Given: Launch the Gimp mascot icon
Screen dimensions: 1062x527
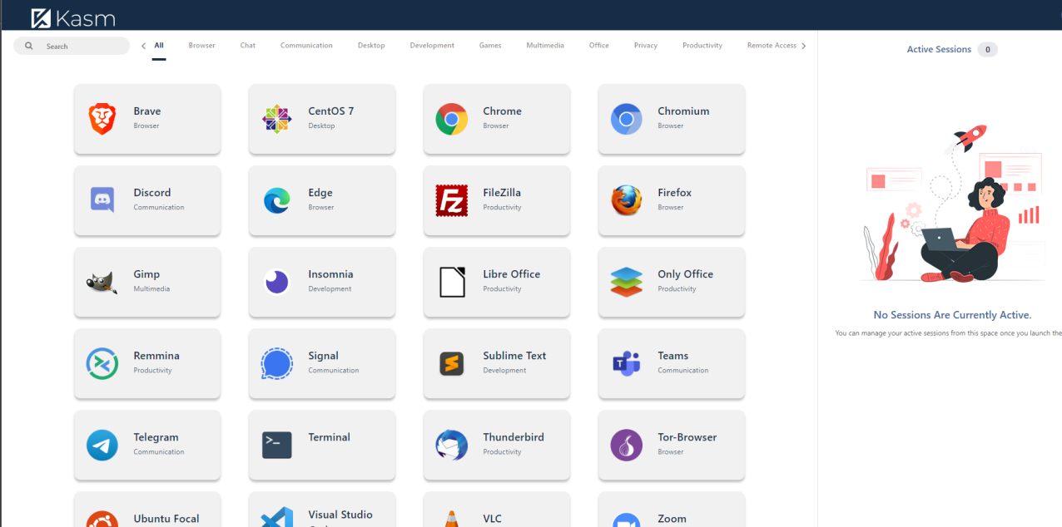Looking at the screenshot, I should click(102, 283).
